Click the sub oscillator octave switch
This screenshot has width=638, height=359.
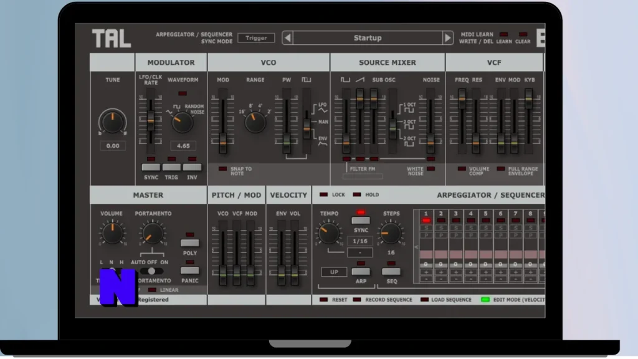click(x=393, y=128)
